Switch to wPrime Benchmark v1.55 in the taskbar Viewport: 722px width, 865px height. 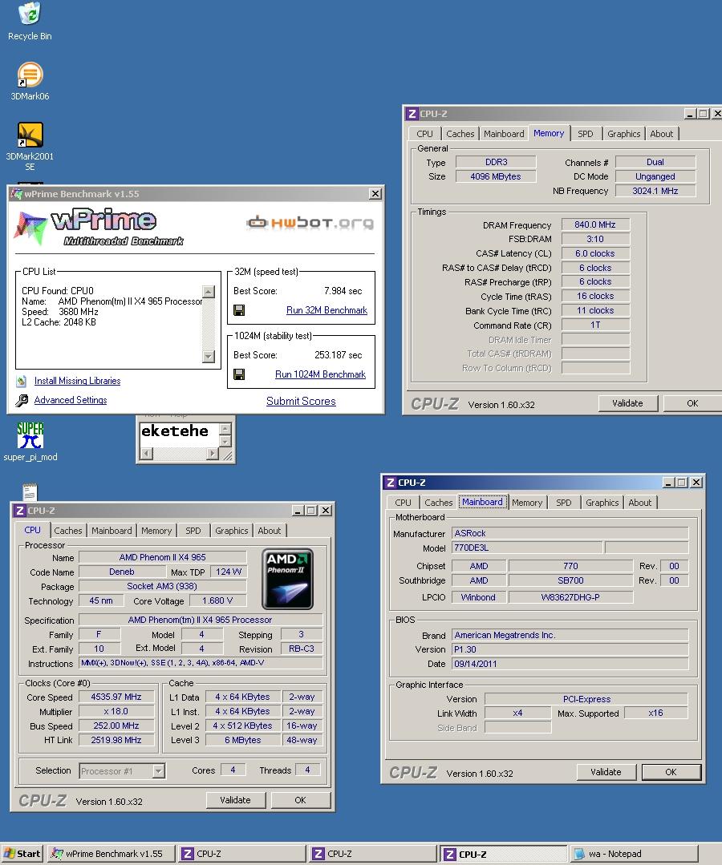point(111,854)
